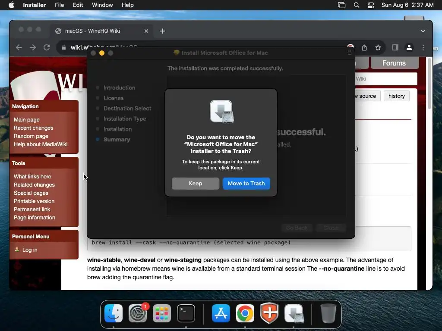Click the Installer icon in the Dock
The width and height of the screenshot is (442, 331).
[294, 313]
